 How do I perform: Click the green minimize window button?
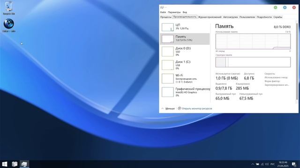click(276, 7)
